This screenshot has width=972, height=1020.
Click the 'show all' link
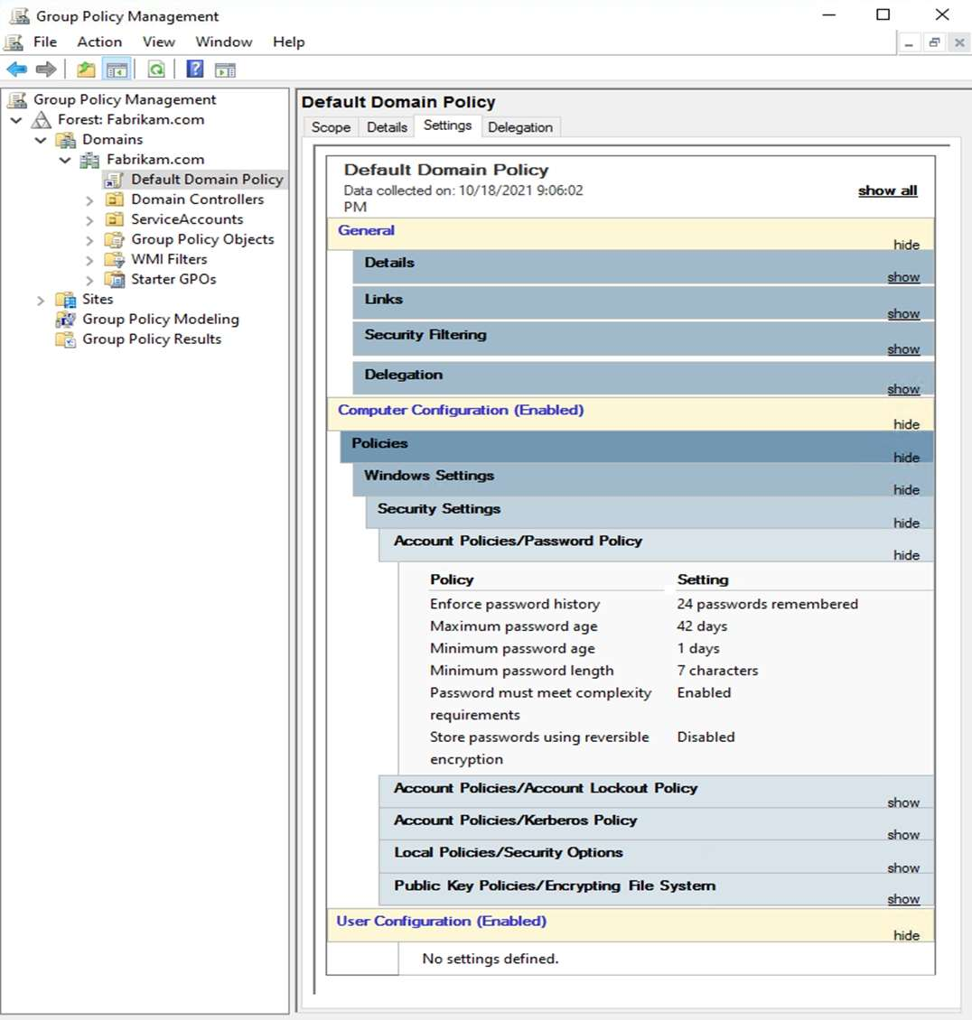coord(887,190)
